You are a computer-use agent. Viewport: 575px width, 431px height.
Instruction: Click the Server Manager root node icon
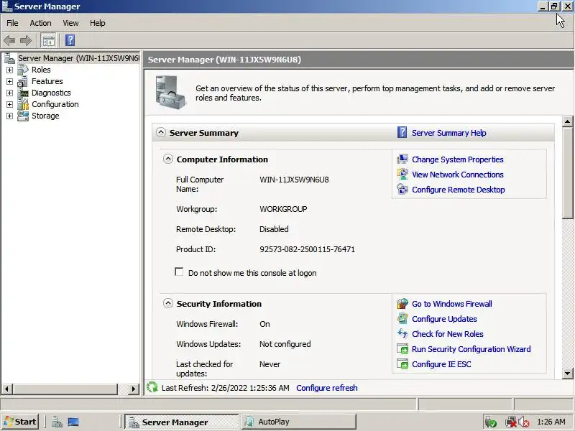9,58
